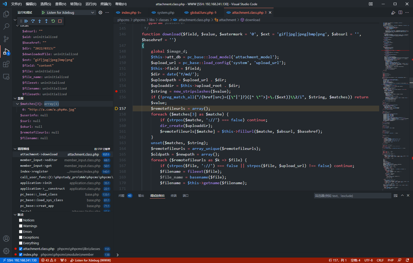Switch to the index.php editor tab
This screenshot has height=263, width=413.
129,12
